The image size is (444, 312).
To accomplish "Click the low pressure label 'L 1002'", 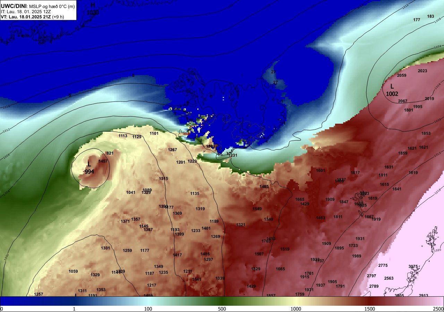I will tap(392, 90).
